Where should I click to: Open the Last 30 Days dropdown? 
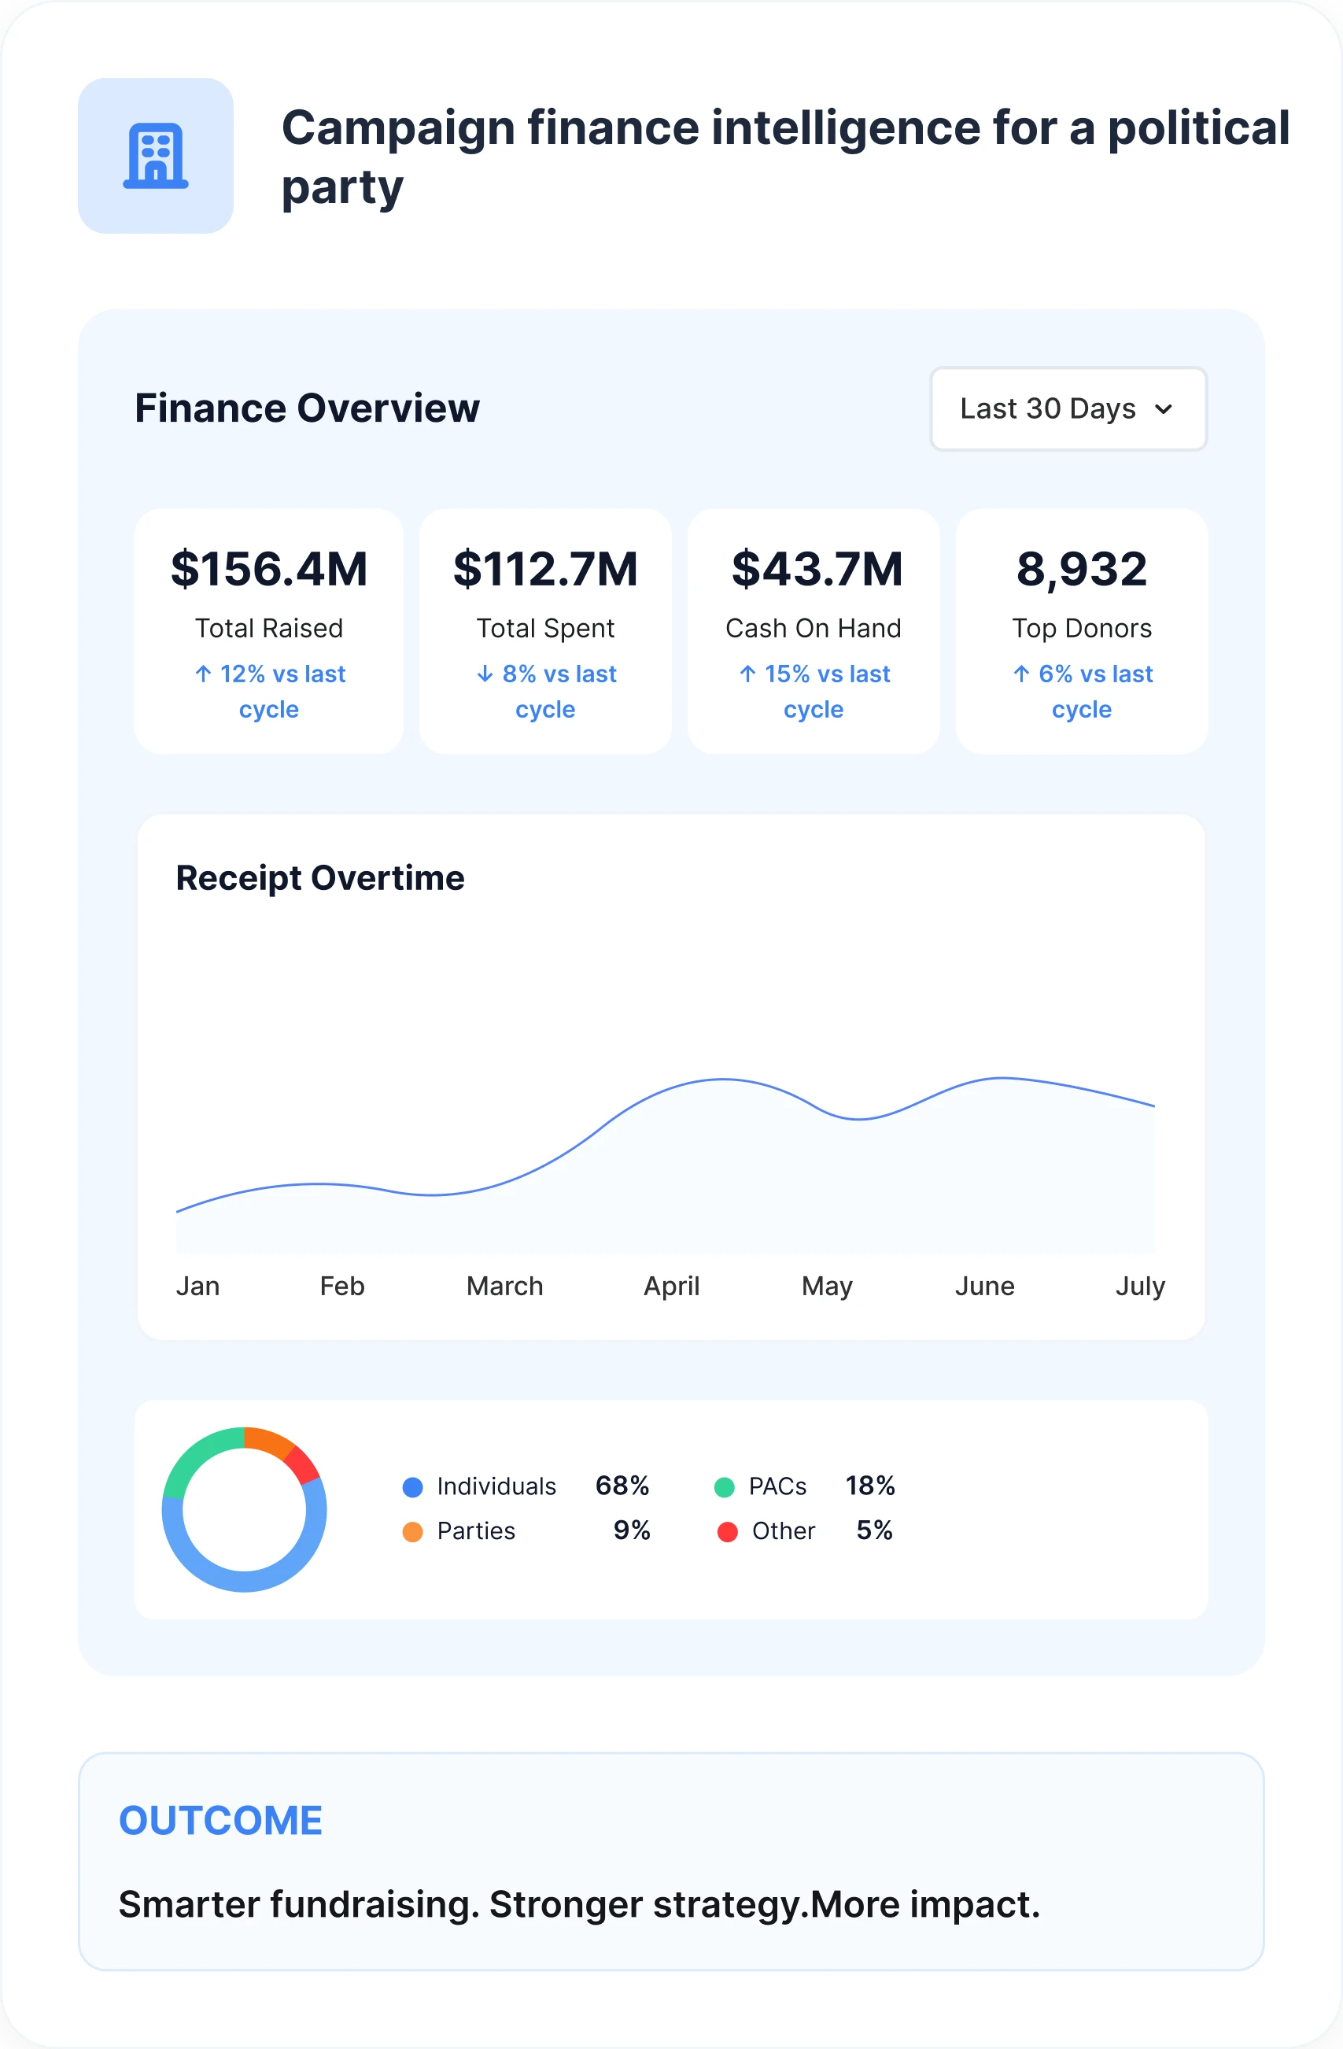click(x=1068, y=409)
